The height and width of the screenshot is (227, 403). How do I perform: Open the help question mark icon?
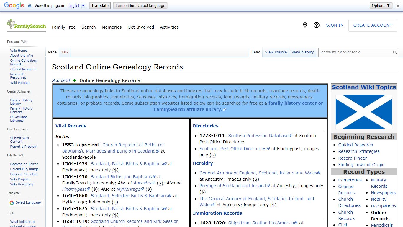point(317,25)
